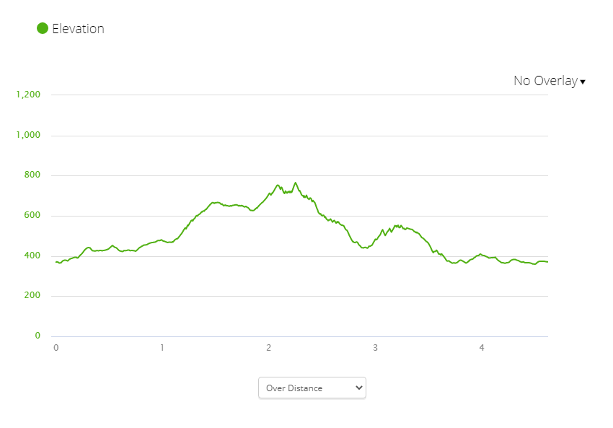Click the x-axis label 1

(x=162, y=348)
